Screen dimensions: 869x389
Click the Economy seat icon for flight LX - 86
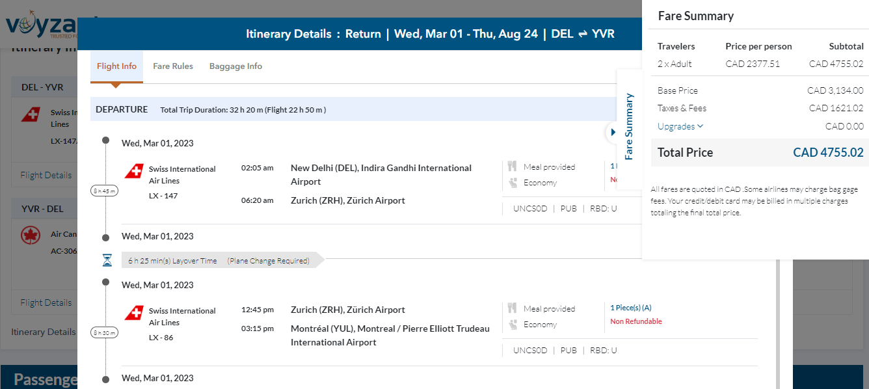coord(512,325)
